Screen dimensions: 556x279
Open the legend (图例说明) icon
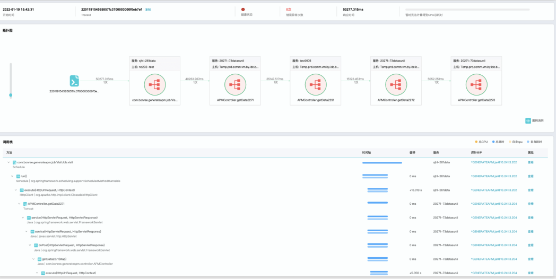point(528,121)
